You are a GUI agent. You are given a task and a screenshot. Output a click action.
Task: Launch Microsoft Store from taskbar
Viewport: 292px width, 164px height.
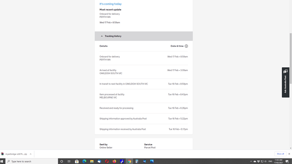(x=77, y=161)
